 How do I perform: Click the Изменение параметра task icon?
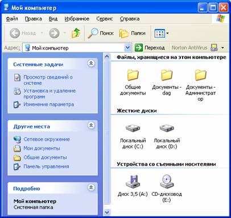(x=17, y=105)
